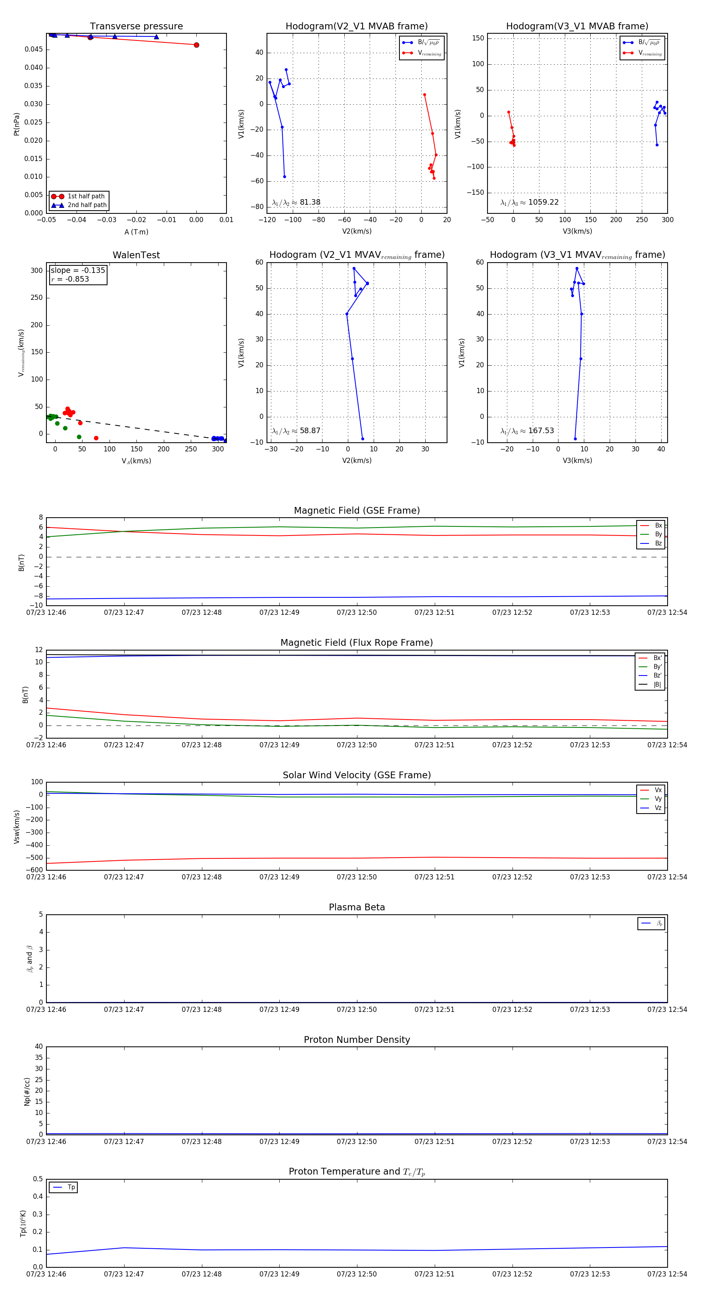Select the '|B|' legend entry
Viewport: 714px width, 1309px height.
(x=650, y=685)
